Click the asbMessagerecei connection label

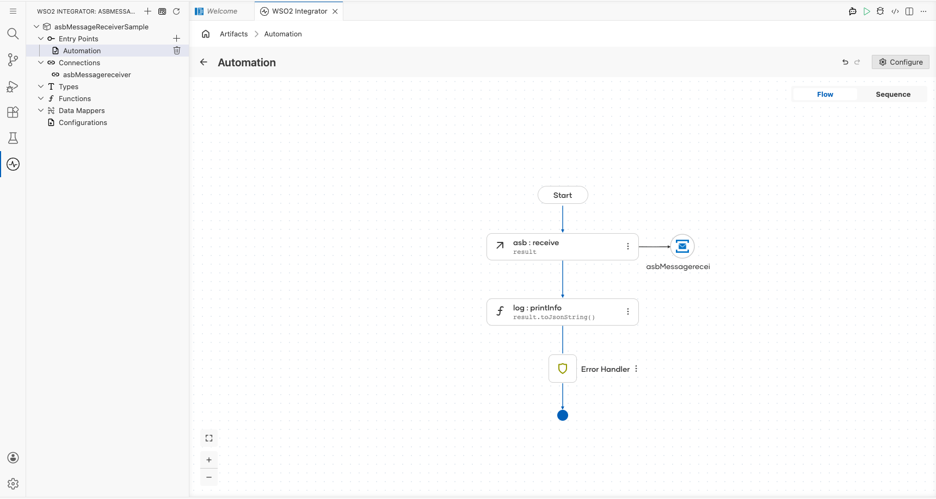point(678,266)
